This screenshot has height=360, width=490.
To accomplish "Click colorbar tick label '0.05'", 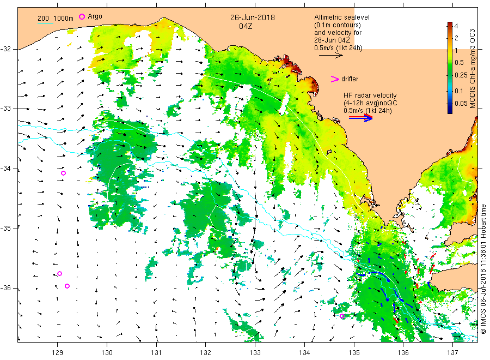I will 461,103.
